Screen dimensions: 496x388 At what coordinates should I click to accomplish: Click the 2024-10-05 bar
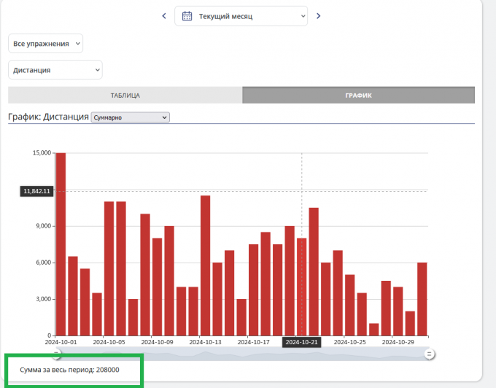(109, 268)
